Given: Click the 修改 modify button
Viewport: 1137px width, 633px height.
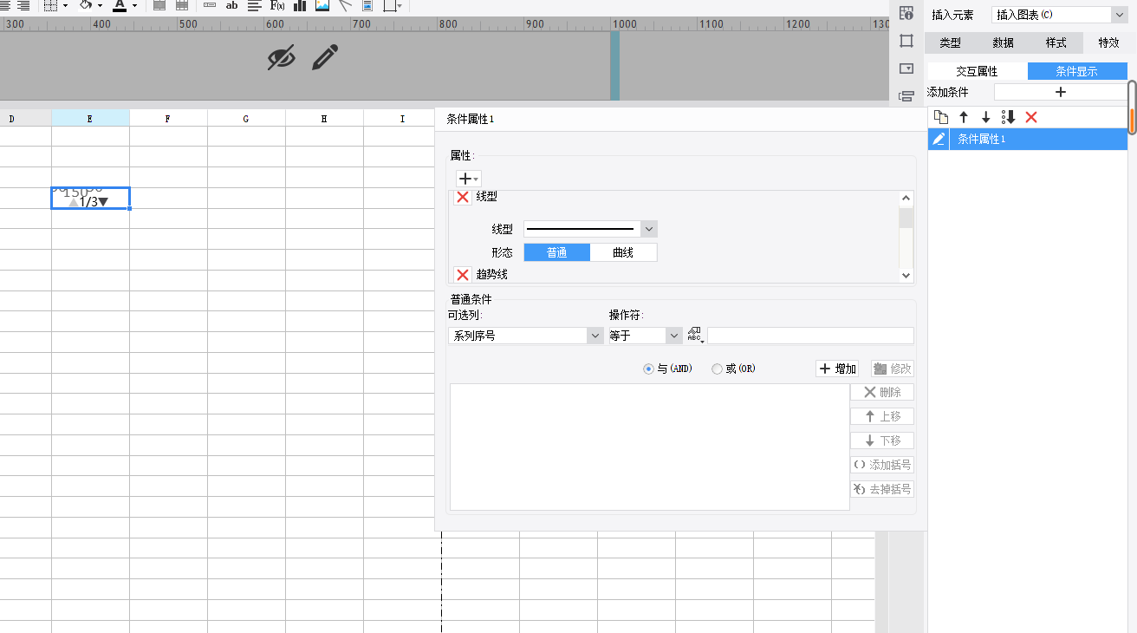Looking at the screenshot, I should [892, 369].
